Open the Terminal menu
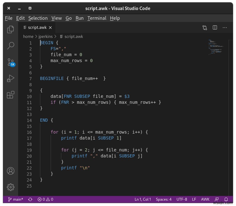The width and height of the screenshot is (236, 206). pyautogui.click(x=97, y=18)
